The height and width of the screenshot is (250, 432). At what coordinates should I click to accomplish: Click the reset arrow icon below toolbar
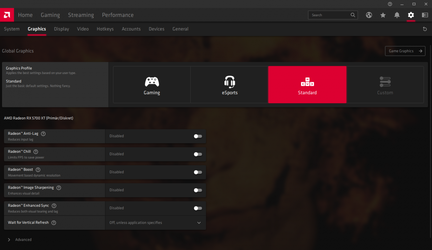[x=425, y=29]
